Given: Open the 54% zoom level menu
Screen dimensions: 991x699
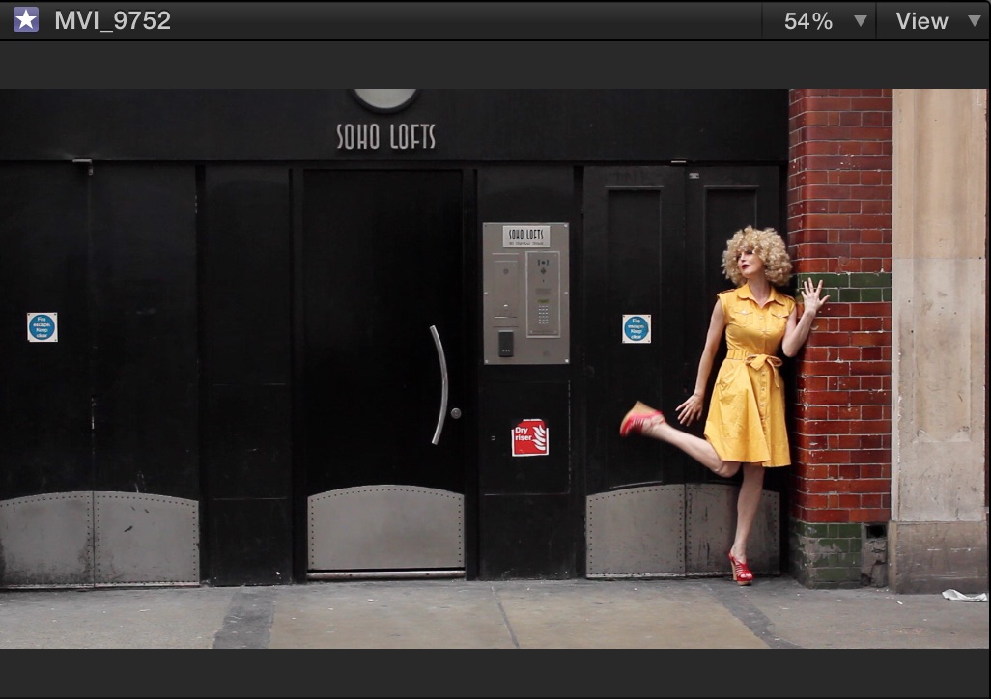Looking at the screenshot, I should tap(808, 21).
